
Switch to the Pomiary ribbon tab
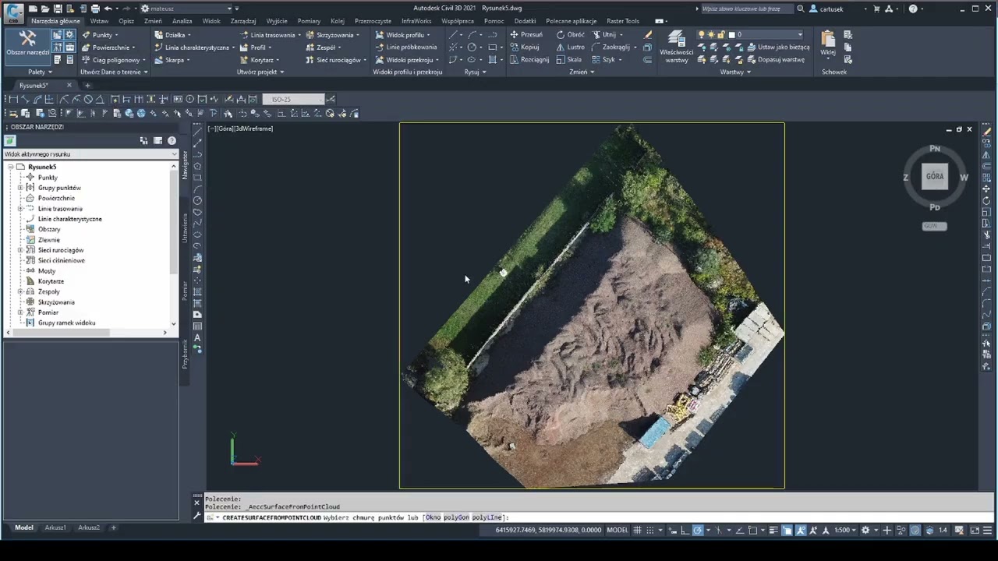point(309,21)
